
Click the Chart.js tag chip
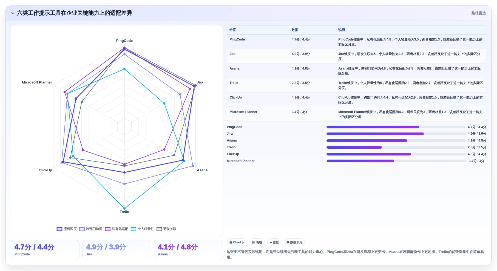[237, 243]
